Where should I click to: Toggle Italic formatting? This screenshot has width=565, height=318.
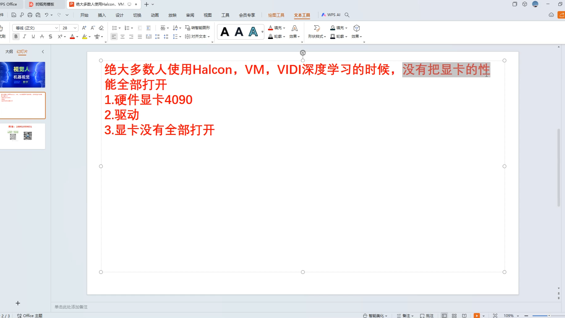pos(24,37)
